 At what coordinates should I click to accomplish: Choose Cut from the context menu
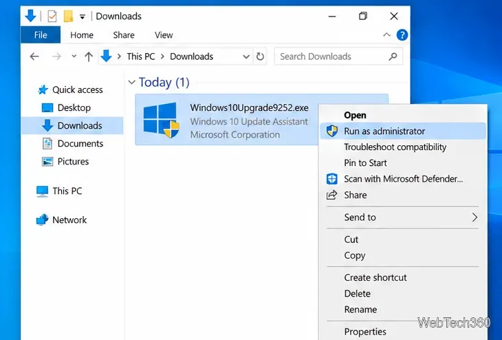coord(403,240)
